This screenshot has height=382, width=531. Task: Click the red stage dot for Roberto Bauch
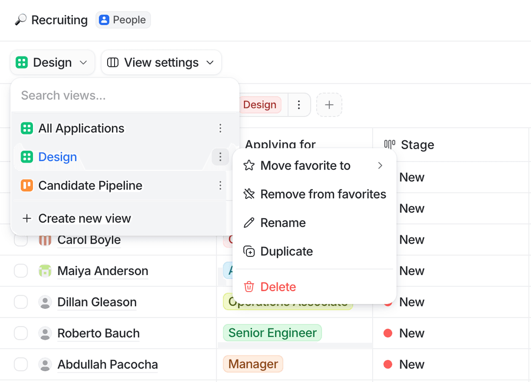point(388,333)
